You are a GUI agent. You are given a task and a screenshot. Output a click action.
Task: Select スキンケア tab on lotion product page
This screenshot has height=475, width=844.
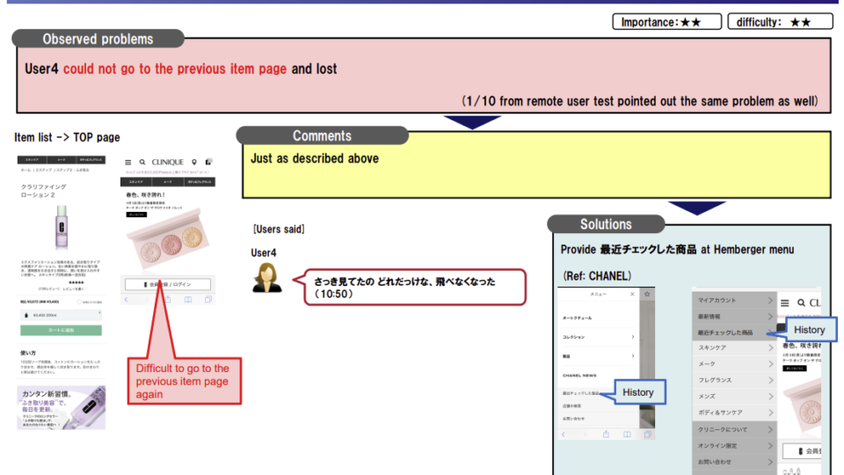pyautogui.click(x=32, y=160)
